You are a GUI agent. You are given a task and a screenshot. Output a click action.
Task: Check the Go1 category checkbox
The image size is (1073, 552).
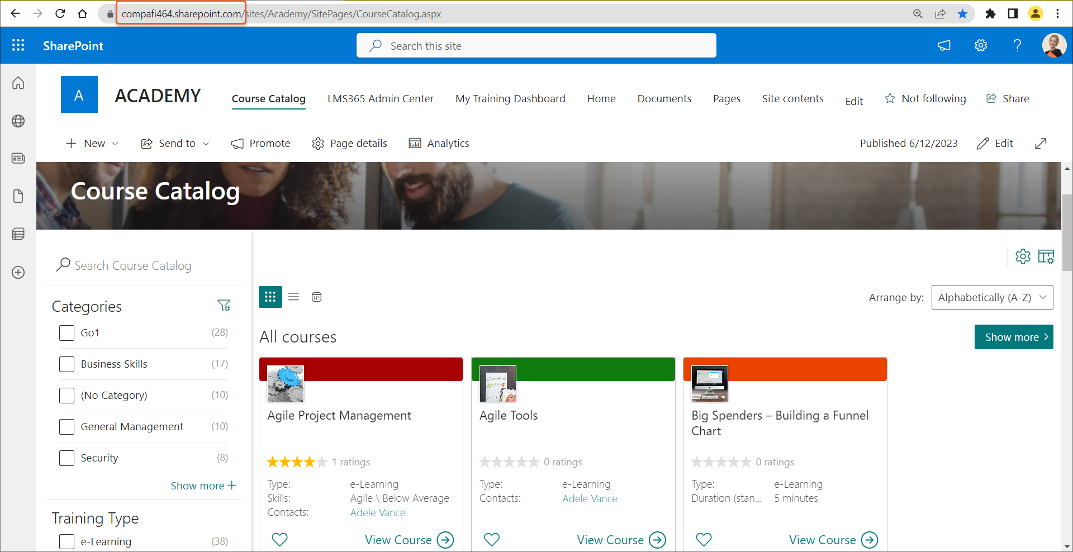[67, 333]
